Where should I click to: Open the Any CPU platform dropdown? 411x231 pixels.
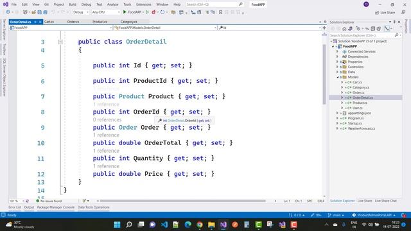coord(106,12)
